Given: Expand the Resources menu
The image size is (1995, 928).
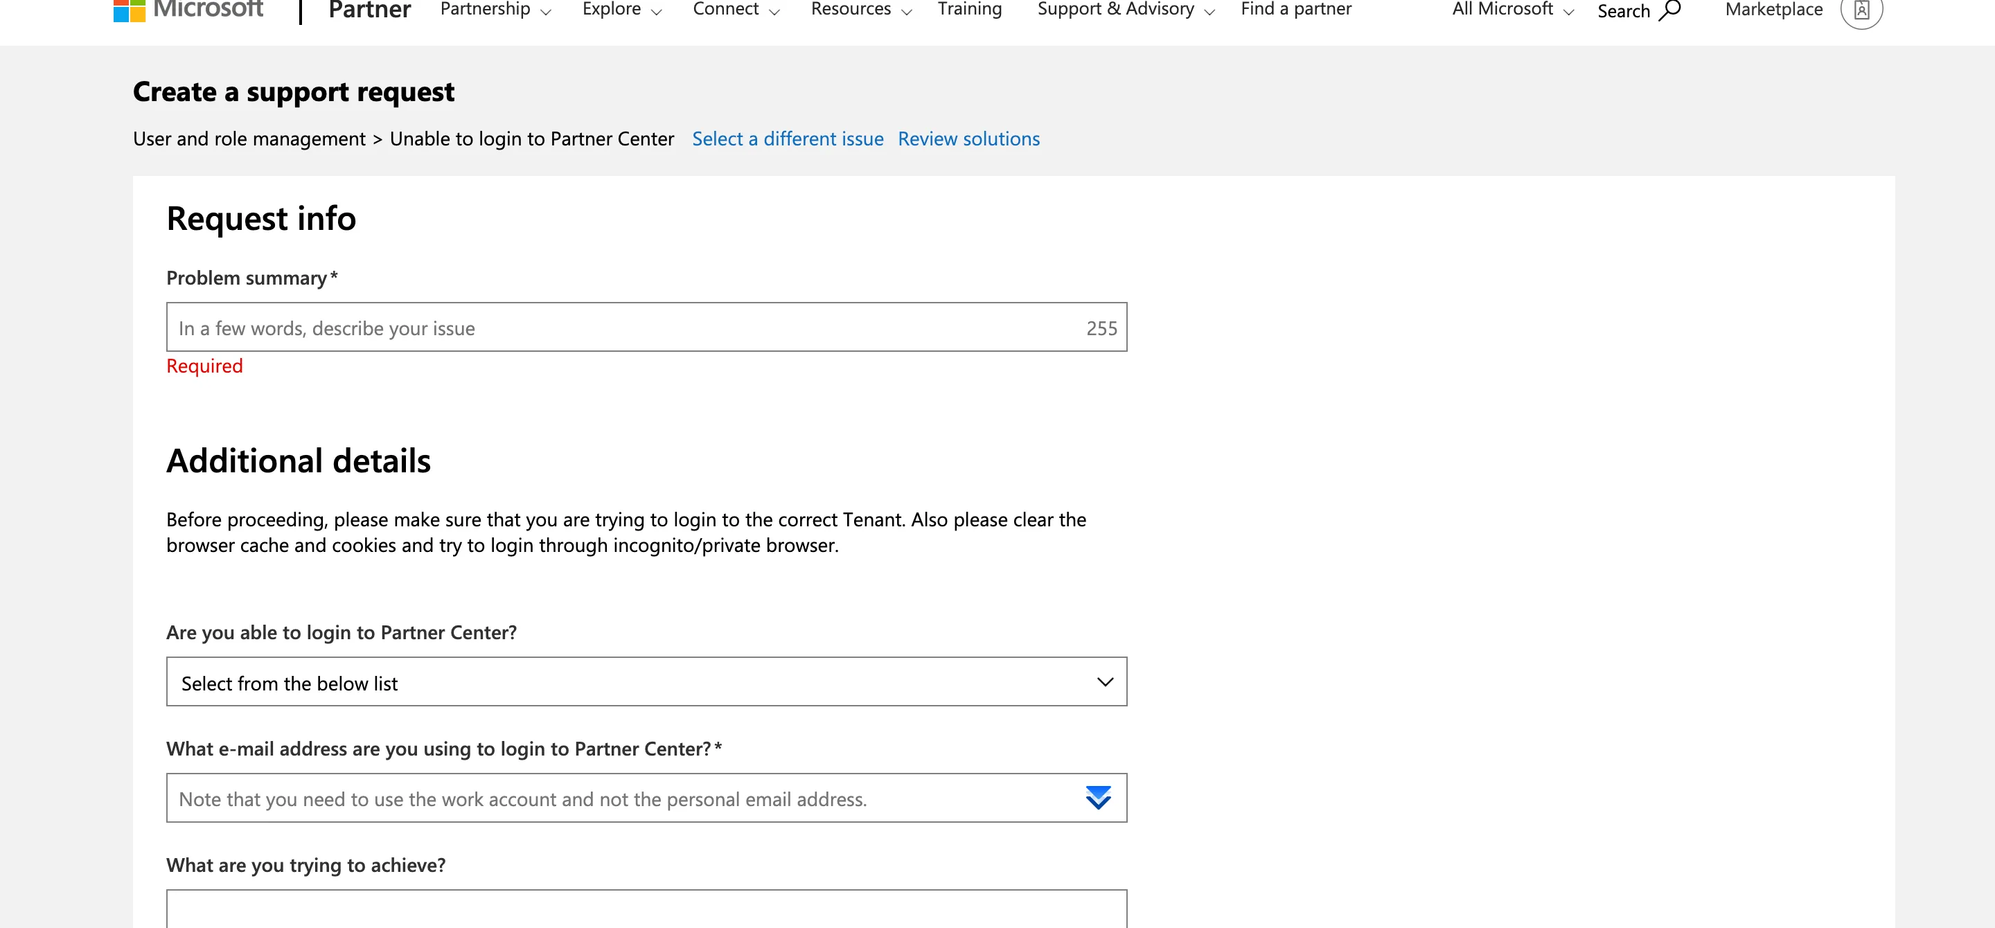Looking at the screenshot, I should [861, 10].
